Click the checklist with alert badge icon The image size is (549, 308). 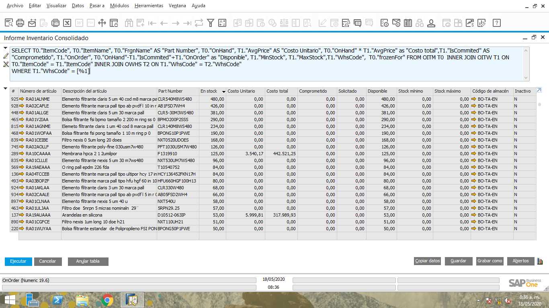(385, 23)
